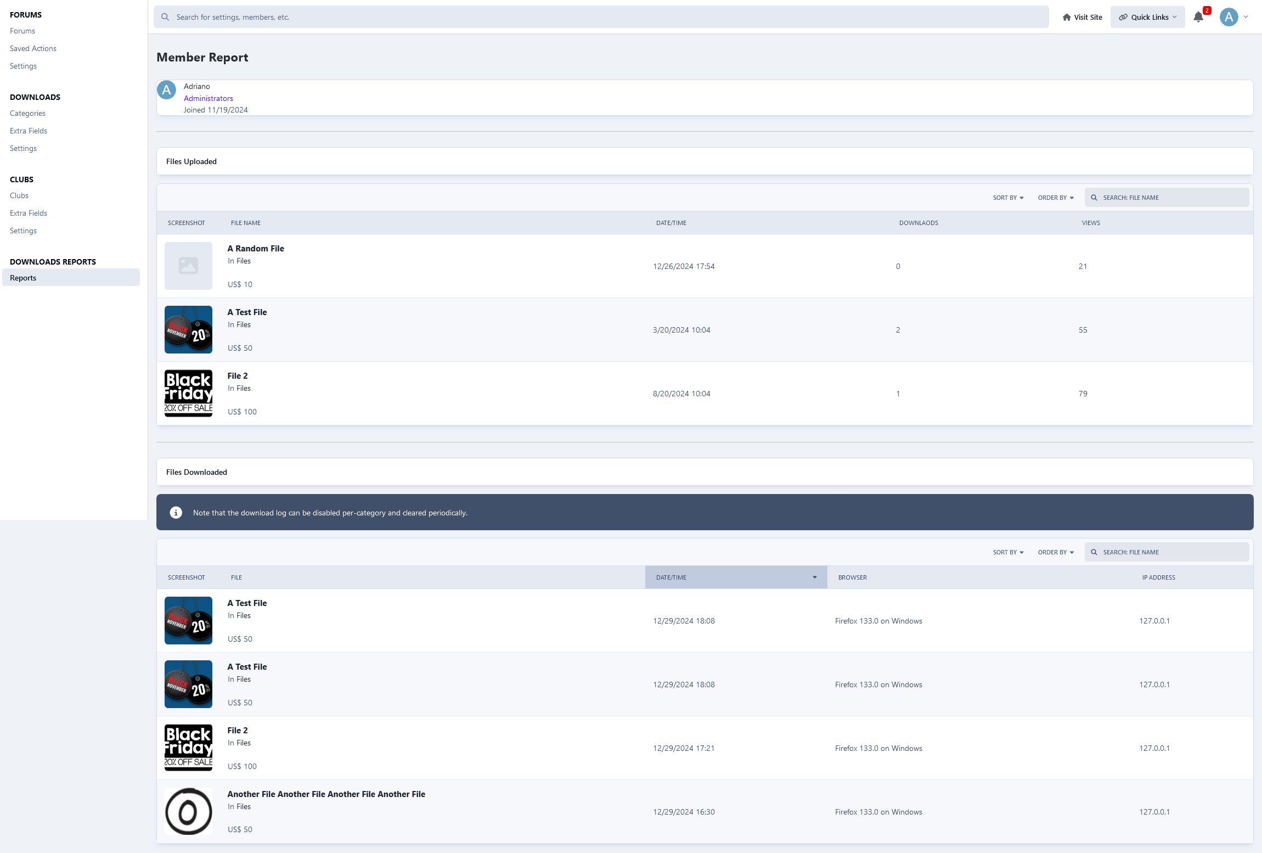Open the Another File Another File link

[x=326, y=794]
